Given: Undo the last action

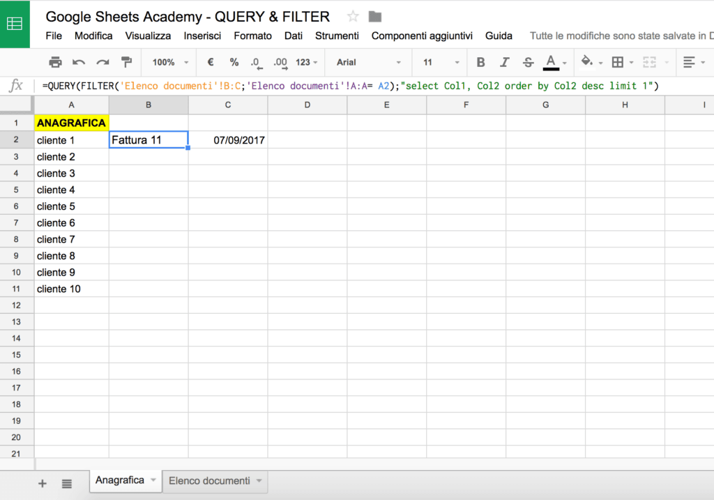Looking at the screenshot, I should tap(79, 62).
